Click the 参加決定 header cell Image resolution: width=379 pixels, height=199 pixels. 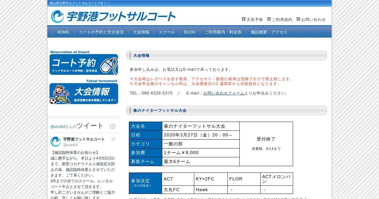[146, 183]
